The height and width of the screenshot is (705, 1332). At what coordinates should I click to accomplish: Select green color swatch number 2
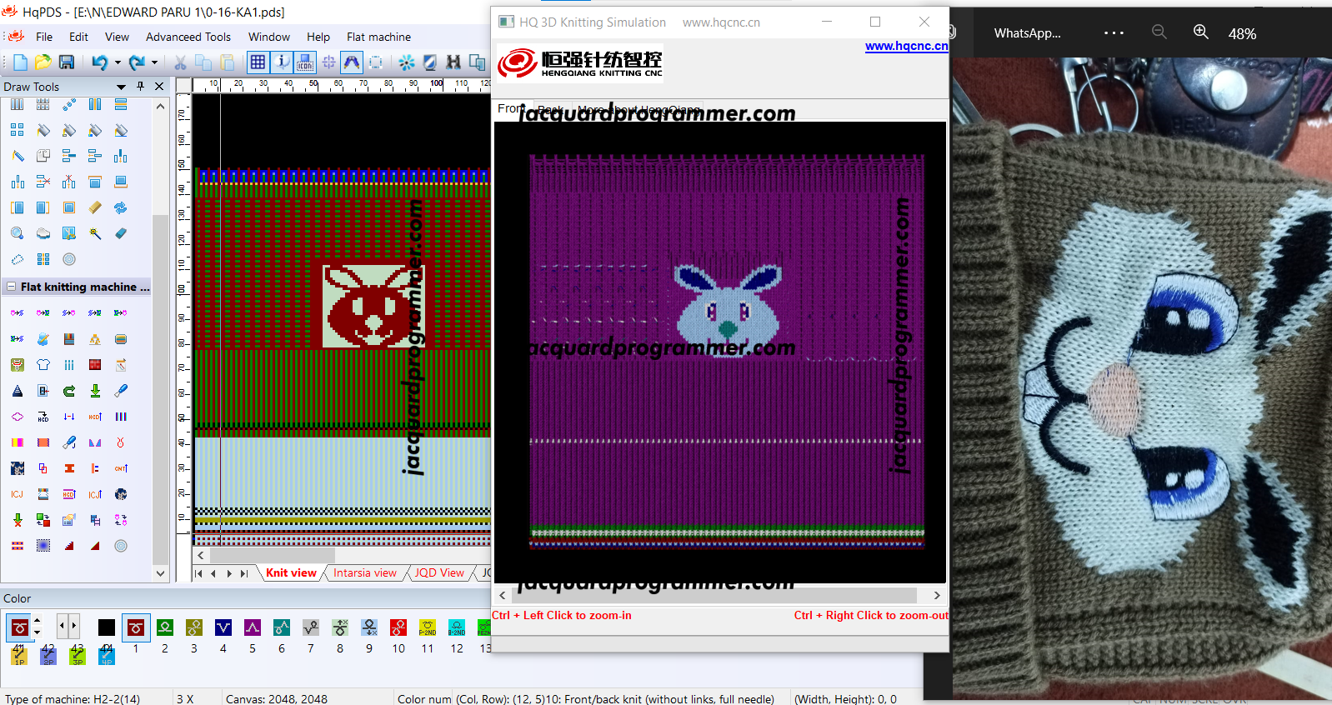tap(165, 627)
